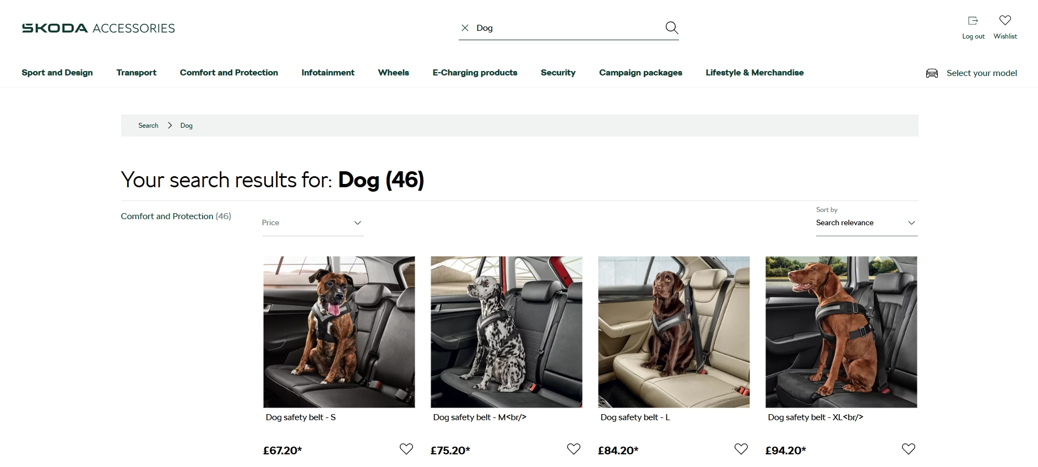Click the Skoda Accessories logo

(x=98, y=28)
